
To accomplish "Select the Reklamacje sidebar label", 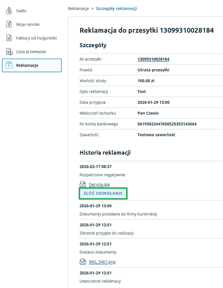I will pos(27,65).
